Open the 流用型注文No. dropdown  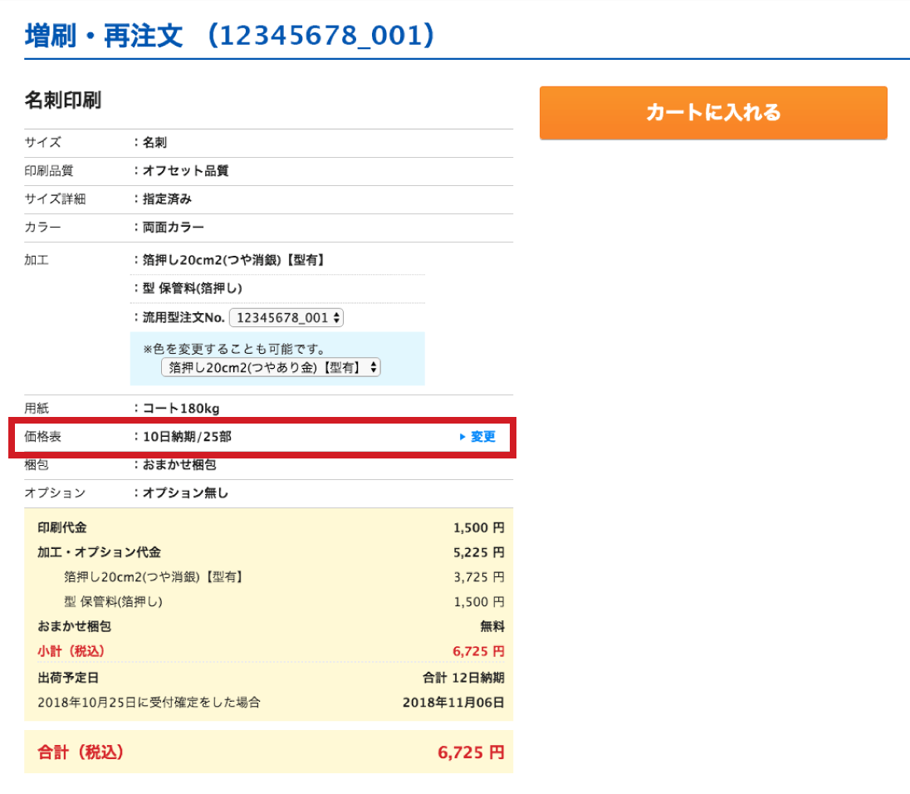(286, 317)
